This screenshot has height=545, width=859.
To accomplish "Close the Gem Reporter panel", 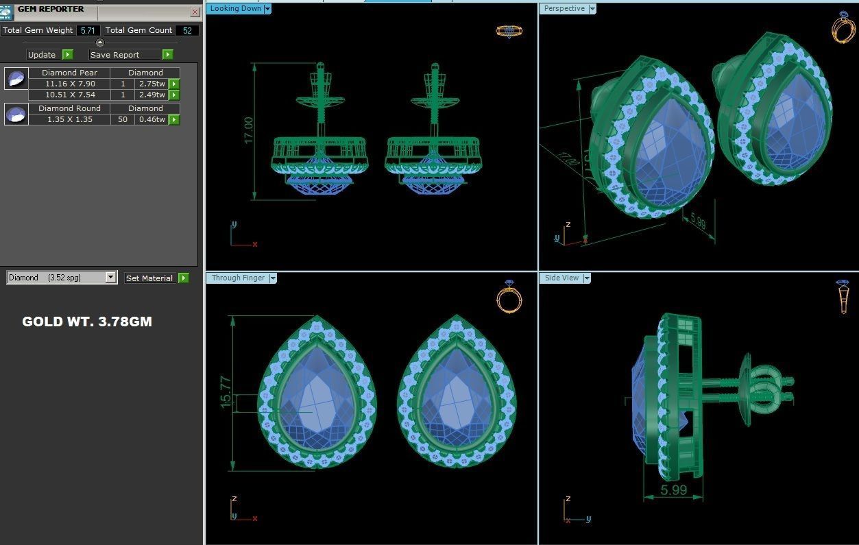I will 195,12.
